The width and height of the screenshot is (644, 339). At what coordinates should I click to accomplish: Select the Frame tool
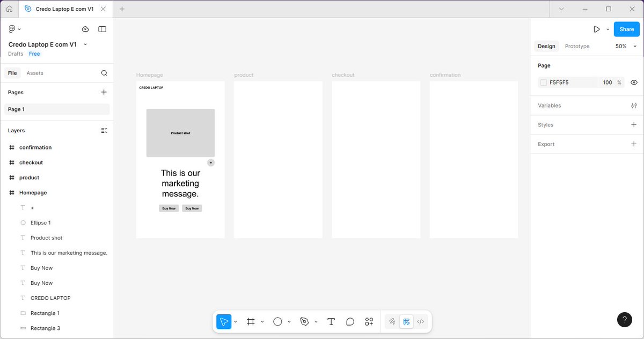tap(251, 321)
